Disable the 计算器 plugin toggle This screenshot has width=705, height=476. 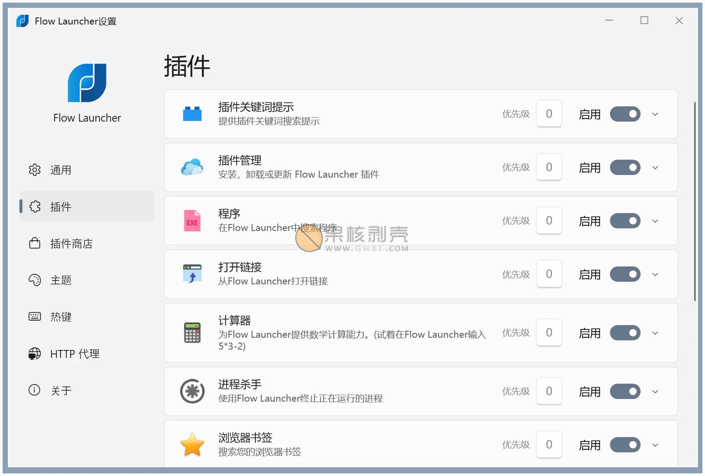[625, 333]
